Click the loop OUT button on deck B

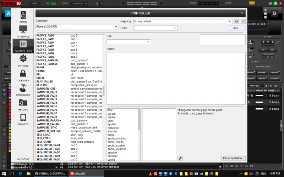[x=272, y=50]
